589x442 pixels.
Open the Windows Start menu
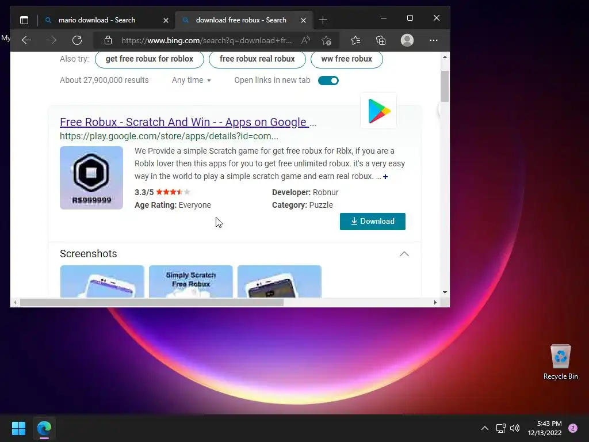click(18, 428)
